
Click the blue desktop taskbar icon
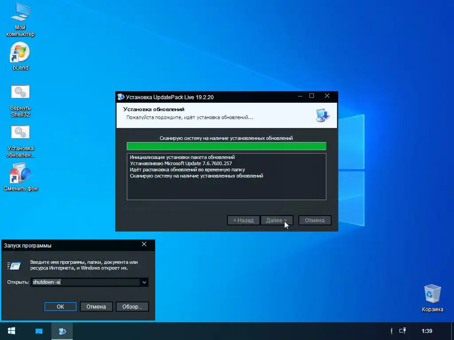point(39,331)
